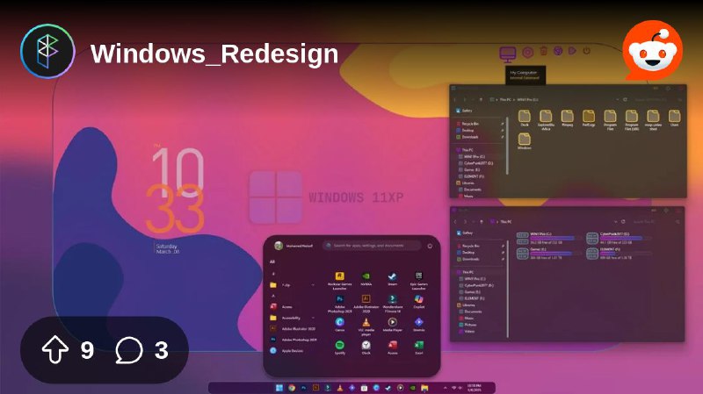The image size is (703, 394).
Task: Open Rockstar Games Launcher in Start menu
Action: pos(339,280)
